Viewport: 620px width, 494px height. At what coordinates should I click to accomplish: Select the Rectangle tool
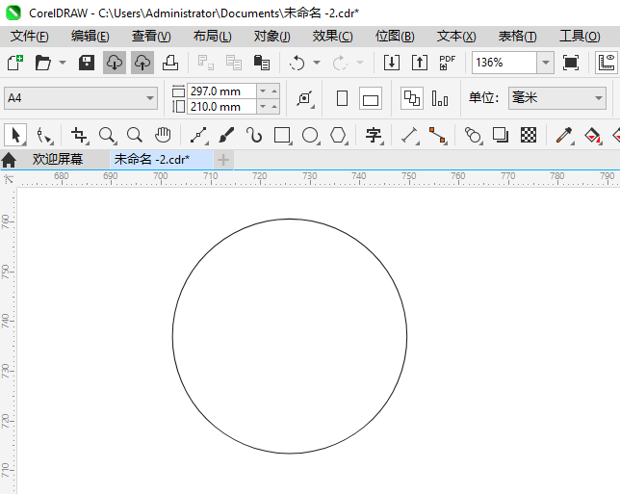tap(282, 135)
